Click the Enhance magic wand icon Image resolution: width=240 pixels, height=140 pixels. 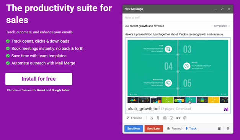(x=128, y=118)
